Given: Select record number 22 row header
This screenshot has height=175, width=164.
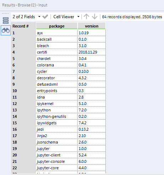Looking at the screenshot, I should pyautogui.click(x=23, y=168).
